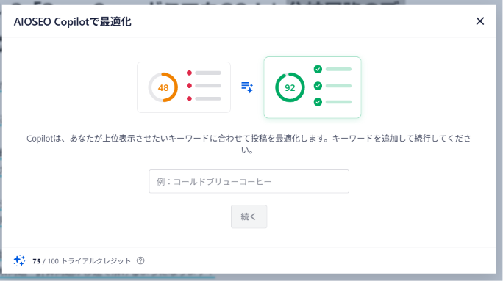Click the 続く continue button

[x=249, y=216]
